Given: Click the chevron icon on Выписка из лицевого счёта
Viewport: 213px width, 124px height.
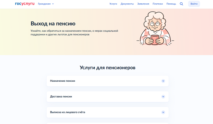Looking at the screenshot, I should pos(163,112).
